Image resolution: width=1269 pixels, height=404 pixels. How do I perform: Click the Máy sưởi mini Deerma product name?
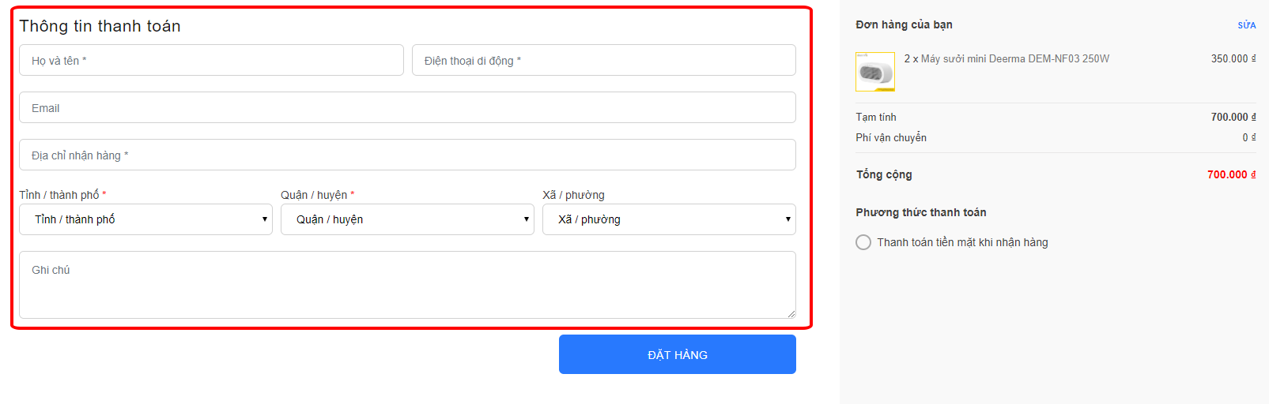(1015, 58)
